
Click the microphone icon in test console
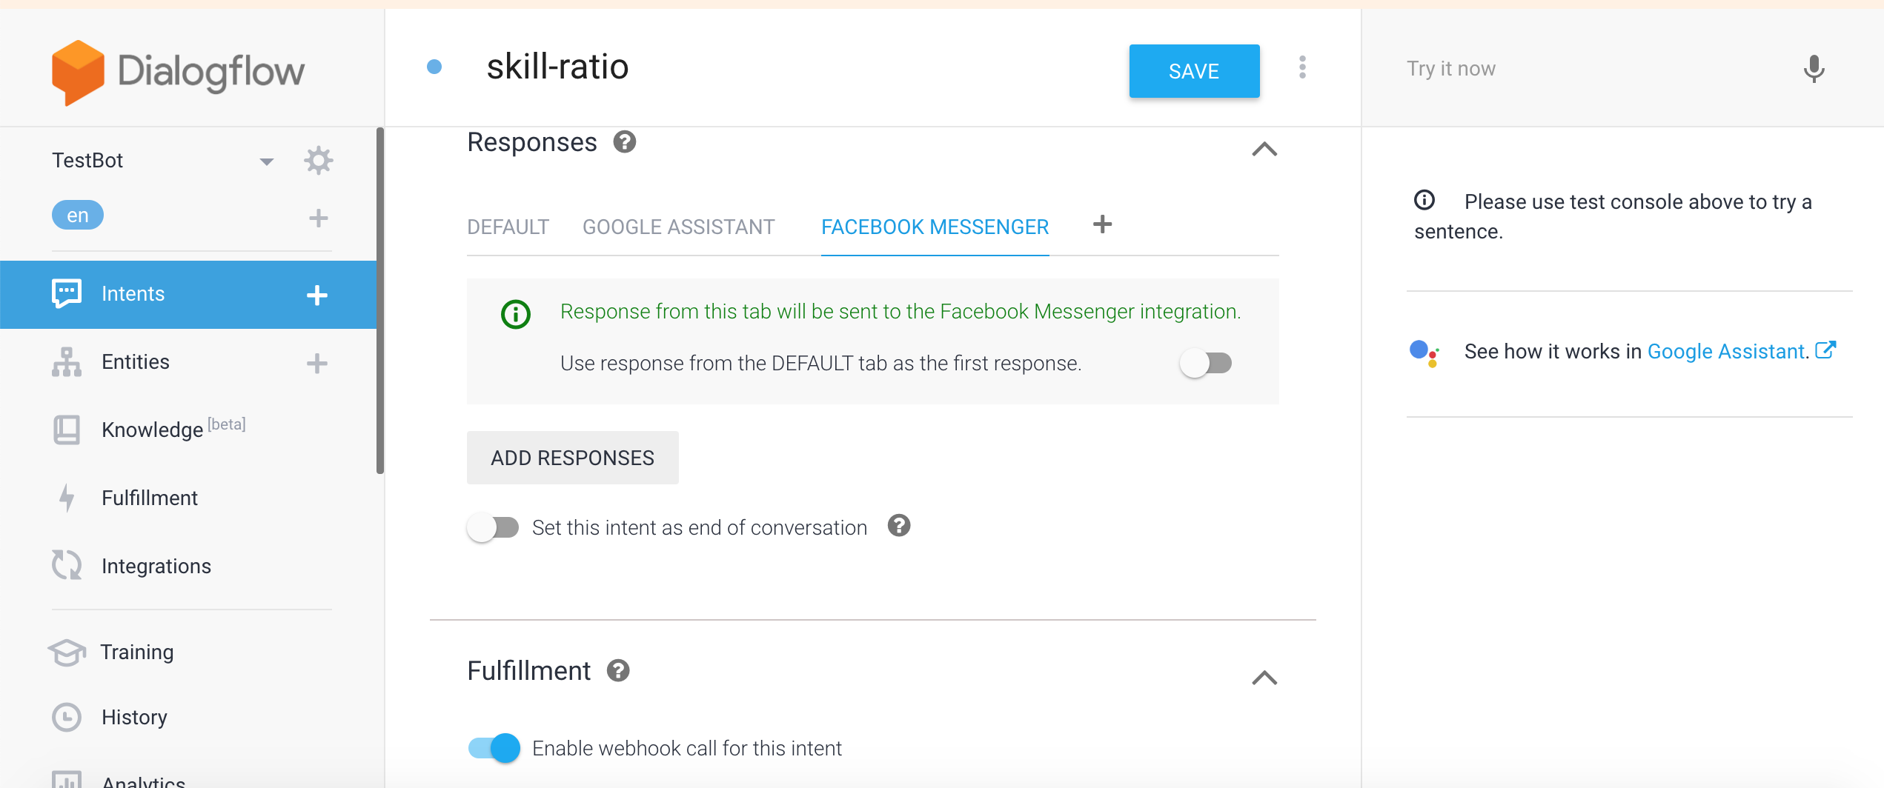(1813, 69)
